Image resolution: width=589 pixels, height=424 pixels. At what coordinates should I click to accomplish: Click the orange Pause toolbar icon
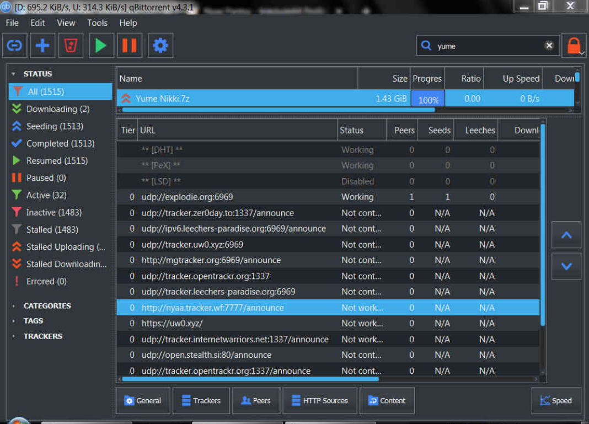pyautogui.click(x=130, y=45)
